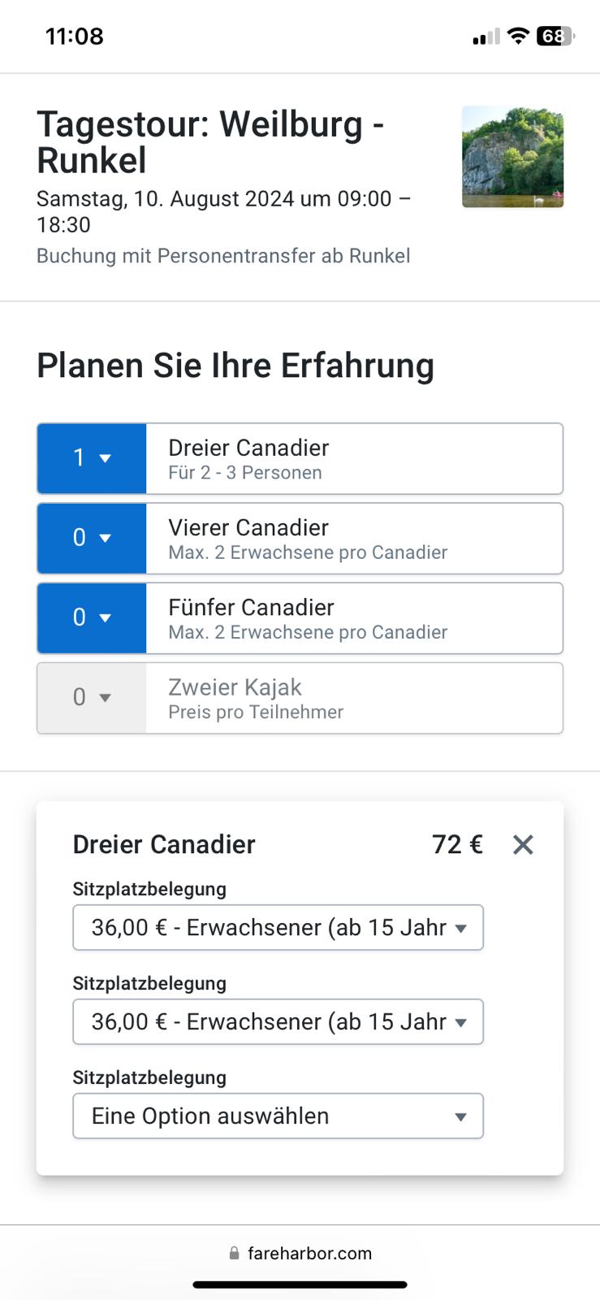Open first Sitzplatzbelegung seat dropdown
The image size is (600, 1300).
click(278, 927)
